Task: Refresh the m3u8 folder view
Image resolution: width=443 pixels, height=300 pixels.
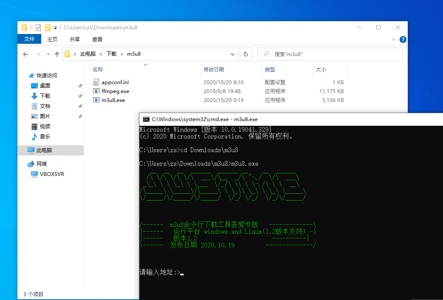Action: point(245,54)
